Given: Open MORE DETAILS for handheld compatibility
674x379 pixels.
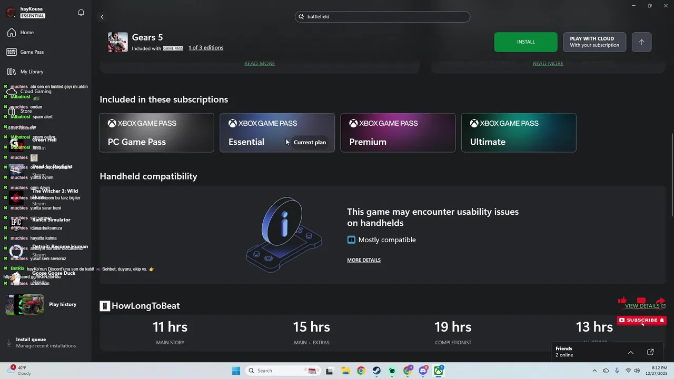Looking at the screenshot, I should 364,260.
